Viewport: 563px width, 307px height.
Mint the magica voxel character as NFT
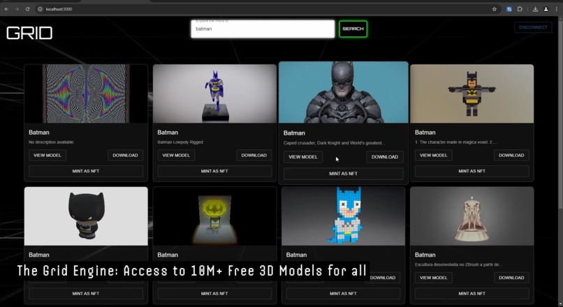coord(471,171)
